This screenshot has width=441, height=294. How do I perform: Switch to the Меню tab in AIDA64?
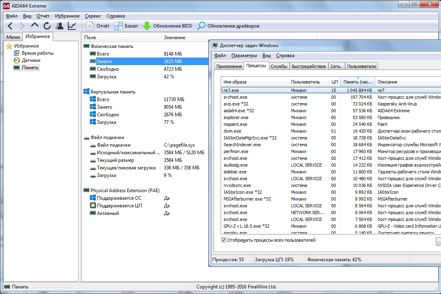(x=13, y=37)
